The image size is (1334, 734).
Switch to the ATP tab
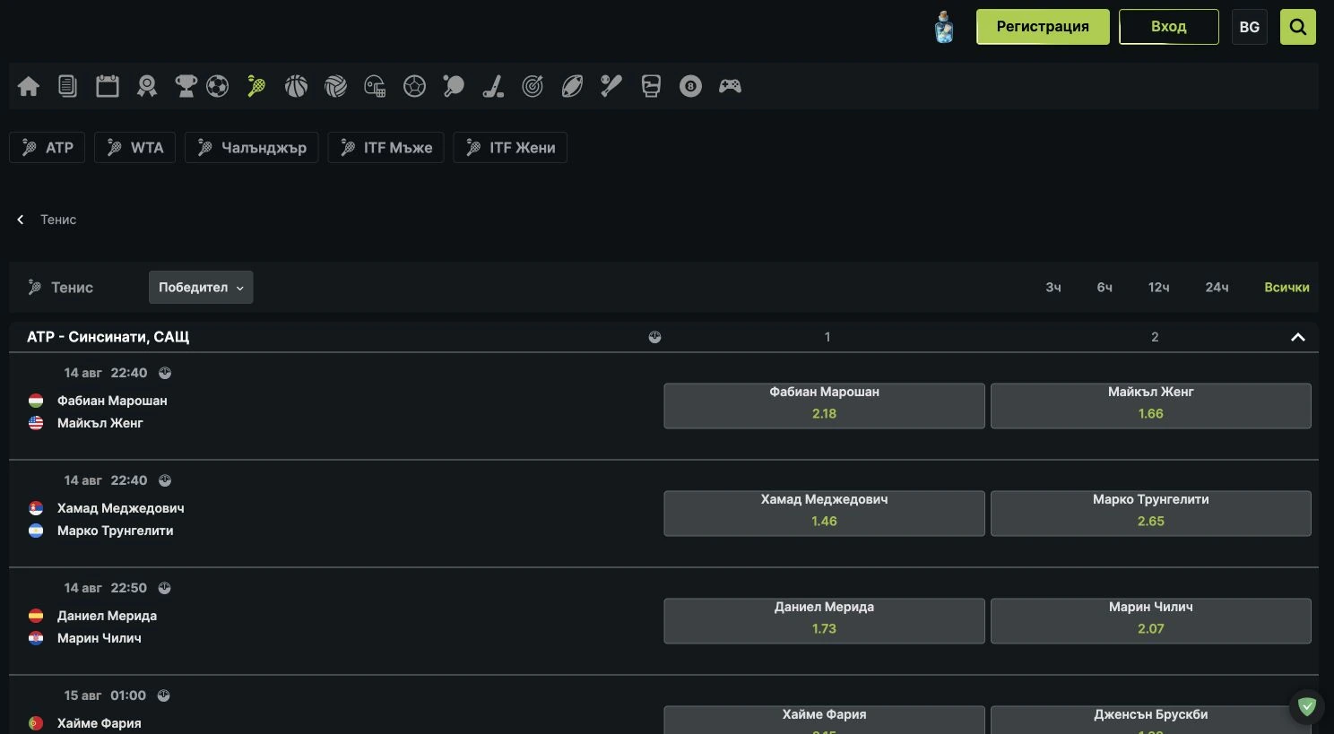coord(48,148)
